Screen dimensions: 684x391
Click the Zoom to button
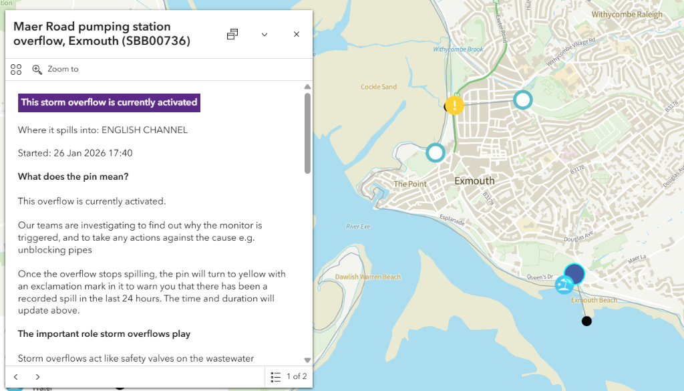pyautogui.click(x=55, y=70)
